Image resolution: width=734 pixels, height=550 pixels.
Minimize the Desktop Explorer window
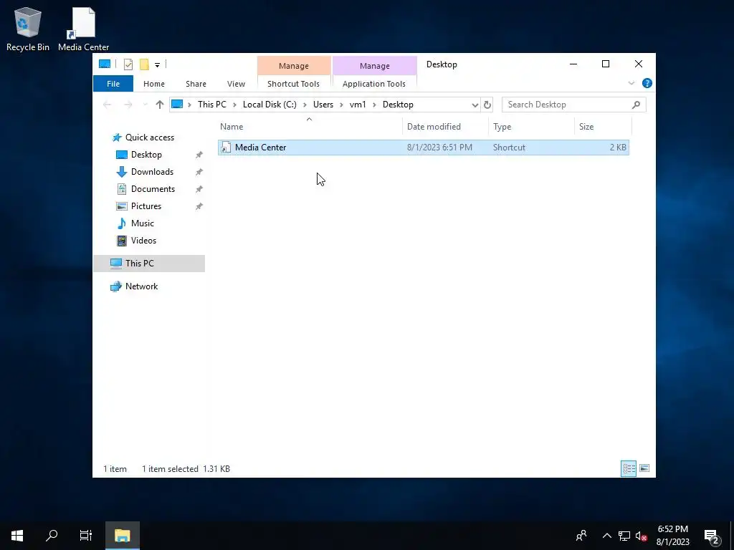click(573, 64)
